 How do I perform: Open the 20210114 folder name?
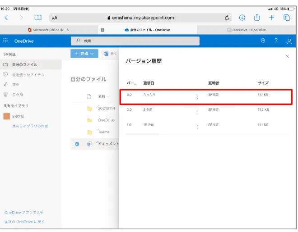tap(107, 109)
